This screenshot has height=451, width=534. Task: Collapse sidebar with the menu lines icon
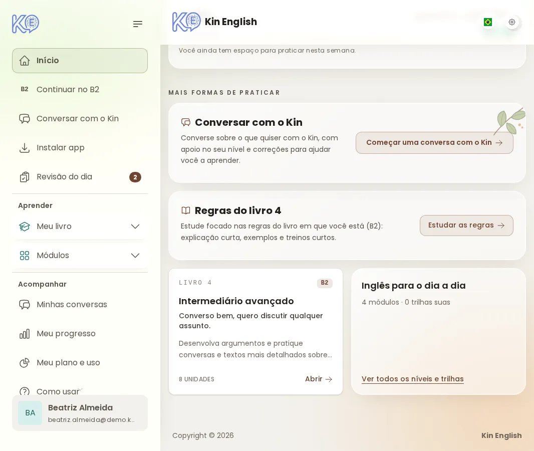tap(138, 24)
